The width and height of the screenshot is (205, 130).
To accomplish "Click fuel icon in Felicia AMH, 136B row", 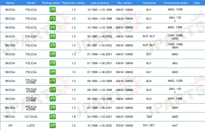I will [x=52, y=28].
